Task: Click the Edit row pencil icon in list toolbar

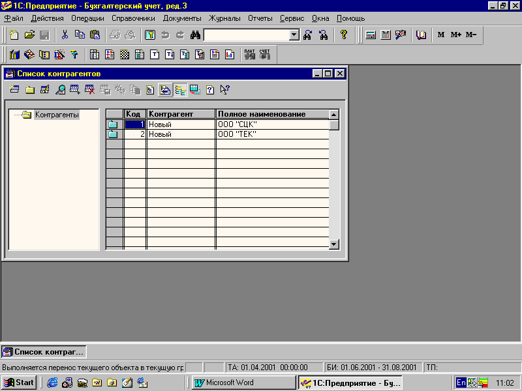Action: (45, 90)
